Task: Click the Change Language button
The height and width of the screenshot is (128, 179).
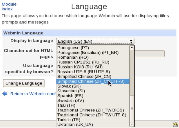Action: 24,83
